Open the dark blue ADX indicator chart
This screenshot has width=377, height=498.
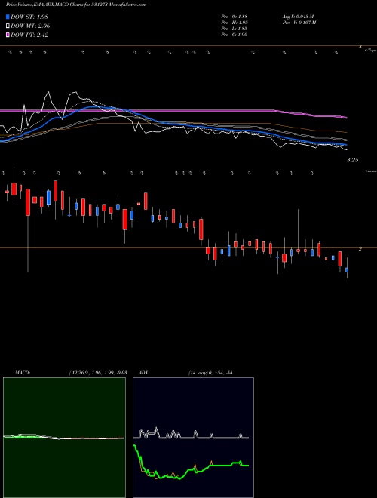pos(193,438)
